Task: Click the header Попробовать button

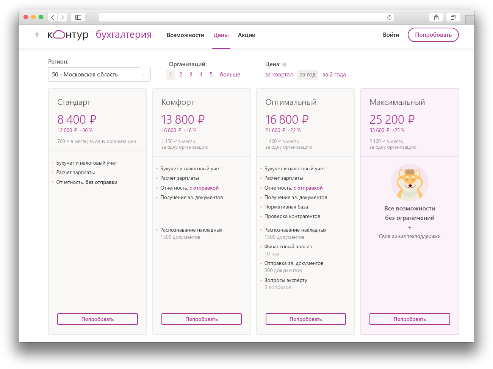Action: (433, 35)
